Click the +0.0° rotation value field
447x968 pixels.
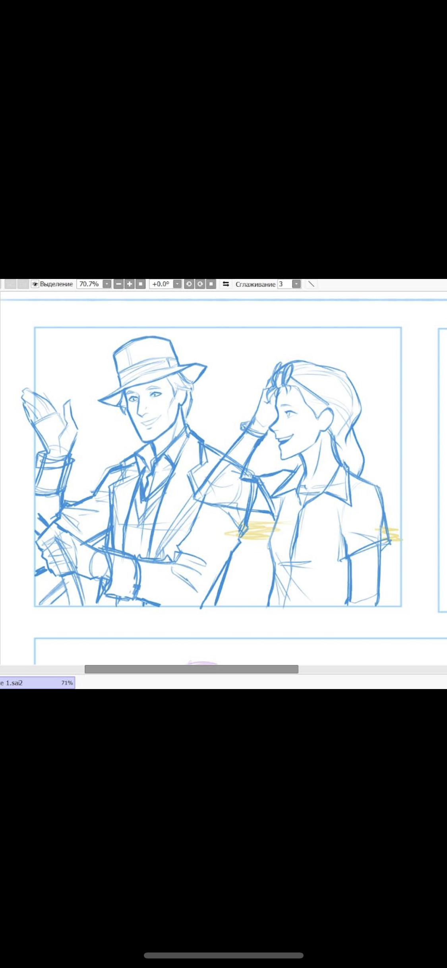pos(161,284)
